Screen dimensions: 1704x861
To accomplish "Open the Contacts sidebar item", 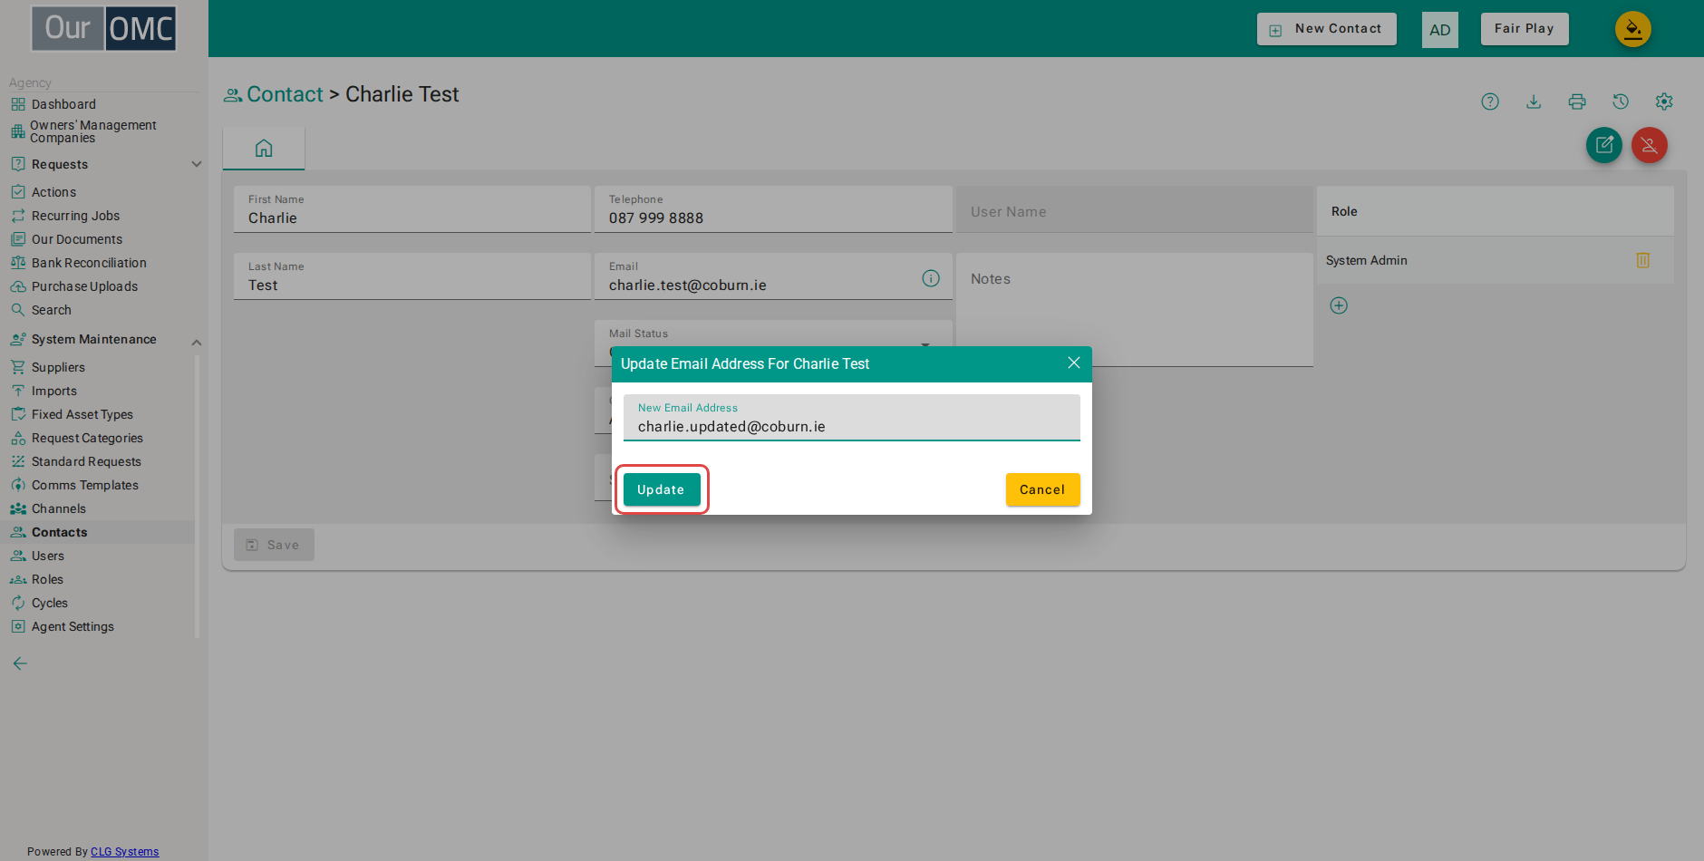I will [x=60, y=532].
